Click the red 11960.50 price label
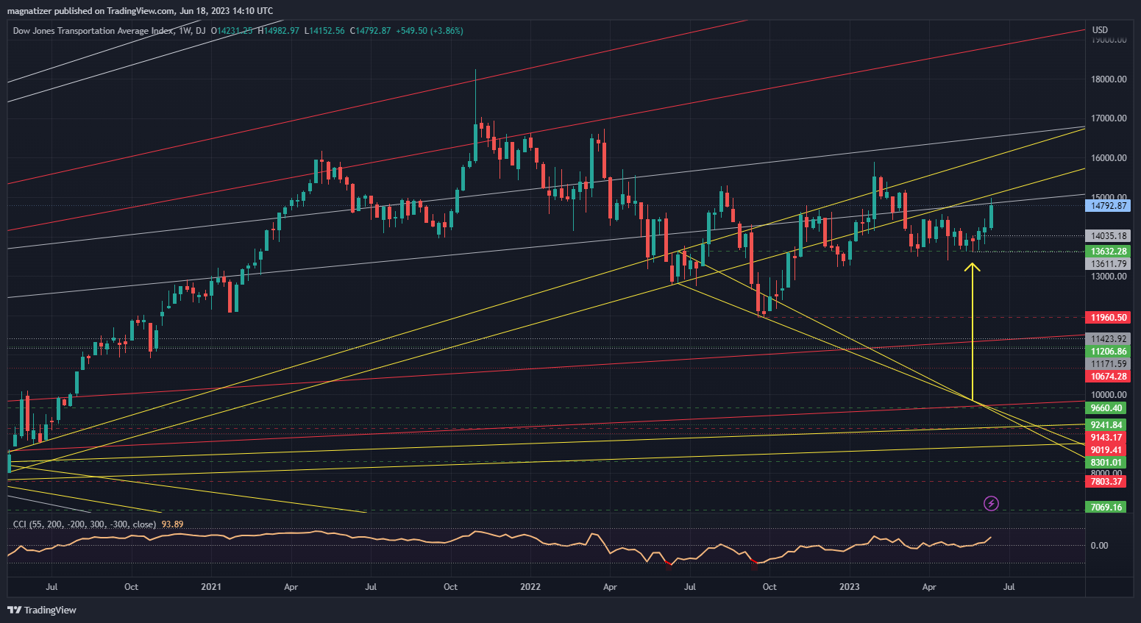This screenshot has height=623, width=1141. (1109, 318)
